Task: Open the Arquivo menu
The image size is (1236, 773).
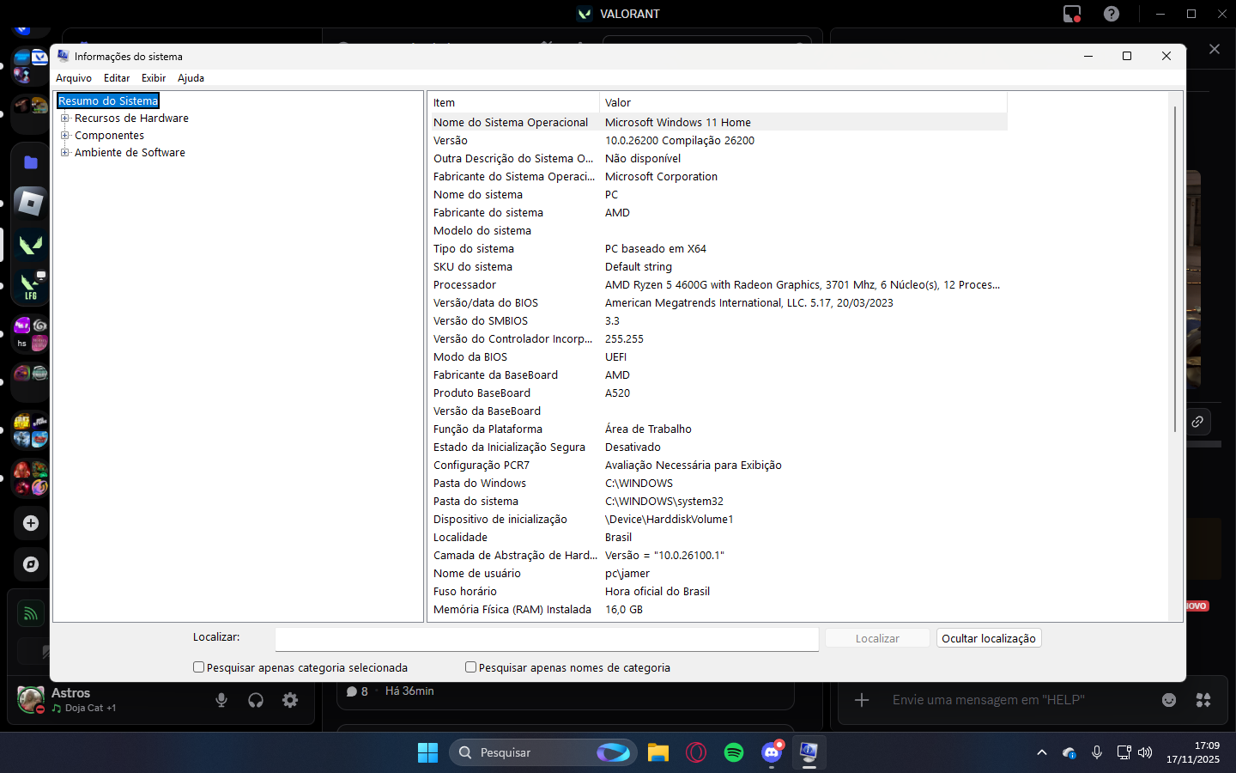Action: [x=74, y=78]
